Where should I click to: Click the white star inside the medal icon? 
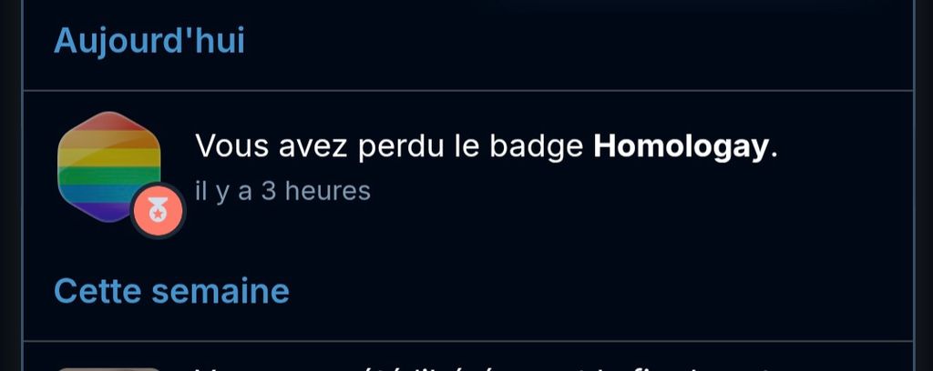(x=158, y=213)
